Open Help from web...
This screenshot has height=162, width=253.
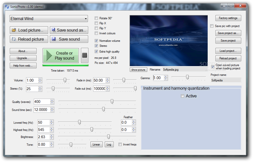(x=23, y=66)
